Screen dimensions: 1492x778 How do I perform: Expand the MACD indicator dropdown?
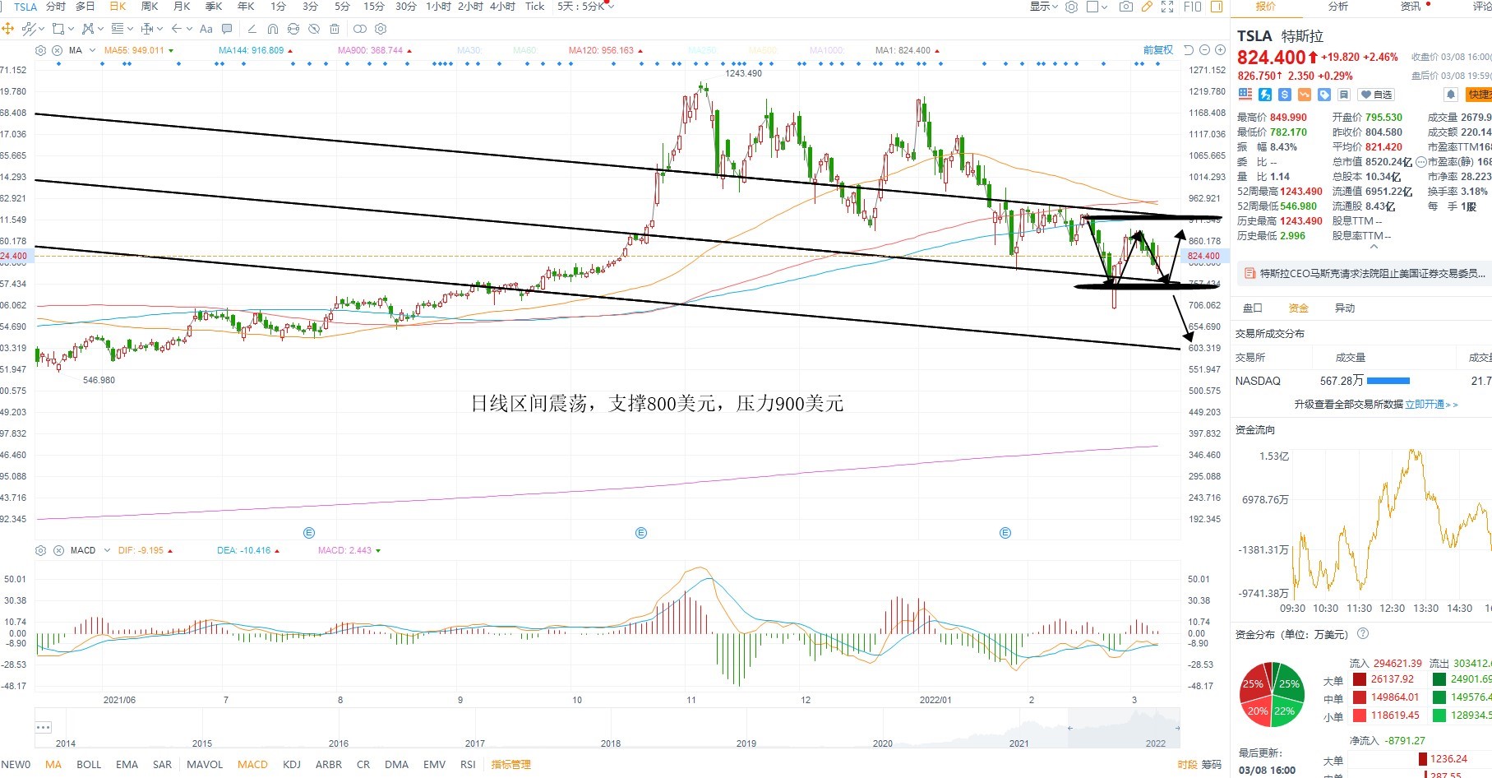point(107,550)
